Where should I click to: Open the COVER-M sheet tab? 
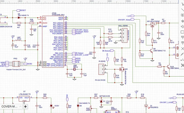(10, 107)
